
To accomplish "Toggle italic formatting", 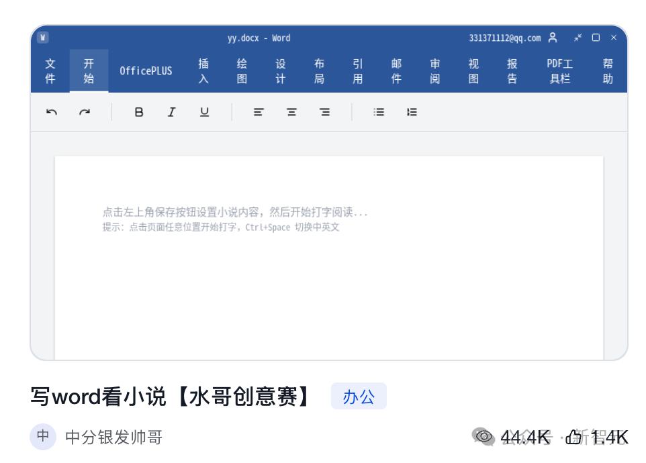I will pyautogui.click(x=171, y=112).
